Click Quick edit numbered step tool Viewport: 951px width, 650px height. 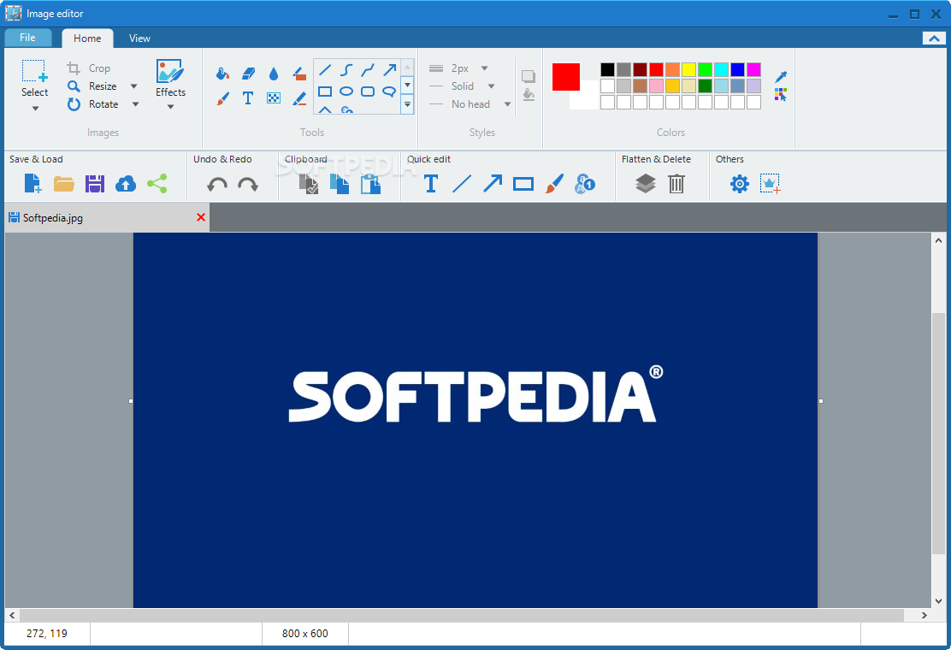[x=585, y=184]
